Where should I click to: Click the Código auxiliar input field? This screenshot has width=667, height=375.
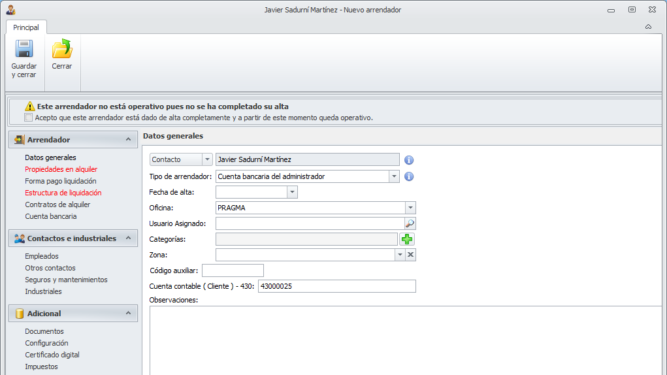(x=233, y=270)
